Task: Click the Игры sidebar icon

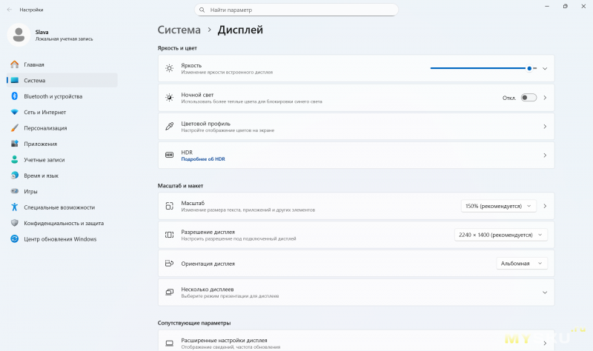Action: [x=14, y=191]
